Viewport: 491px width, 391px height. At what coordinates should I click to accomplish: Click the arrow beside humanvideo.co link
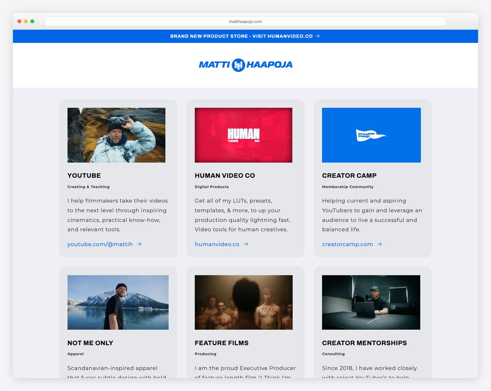click(245, 244)
